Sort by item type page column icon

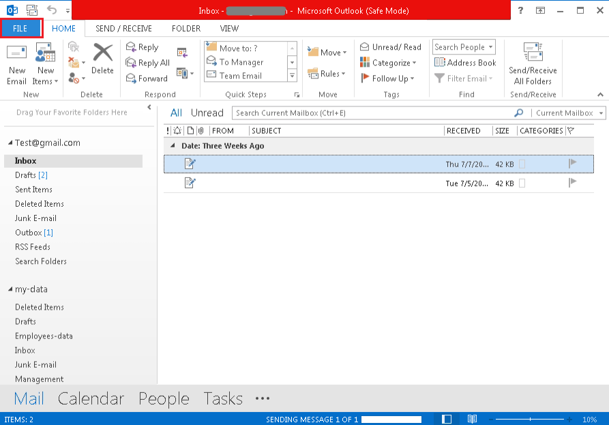point(190,131)
